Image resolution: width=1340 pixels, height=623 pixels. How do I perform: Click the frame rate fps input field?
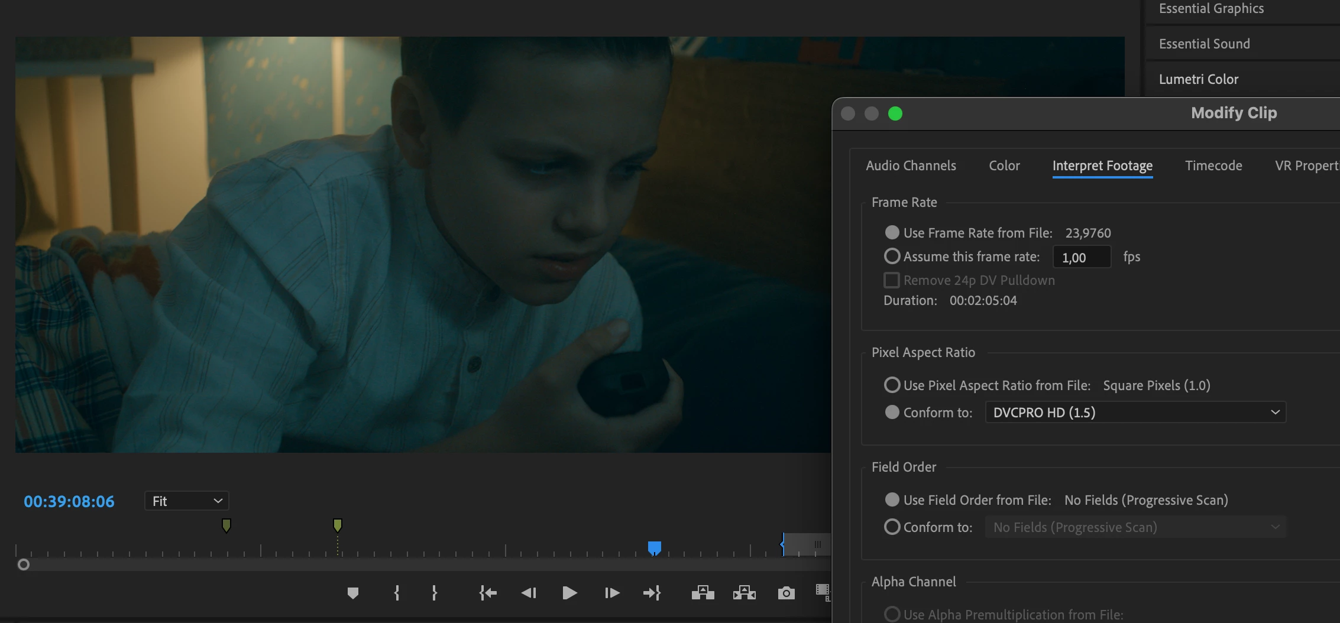(1082, 257)
